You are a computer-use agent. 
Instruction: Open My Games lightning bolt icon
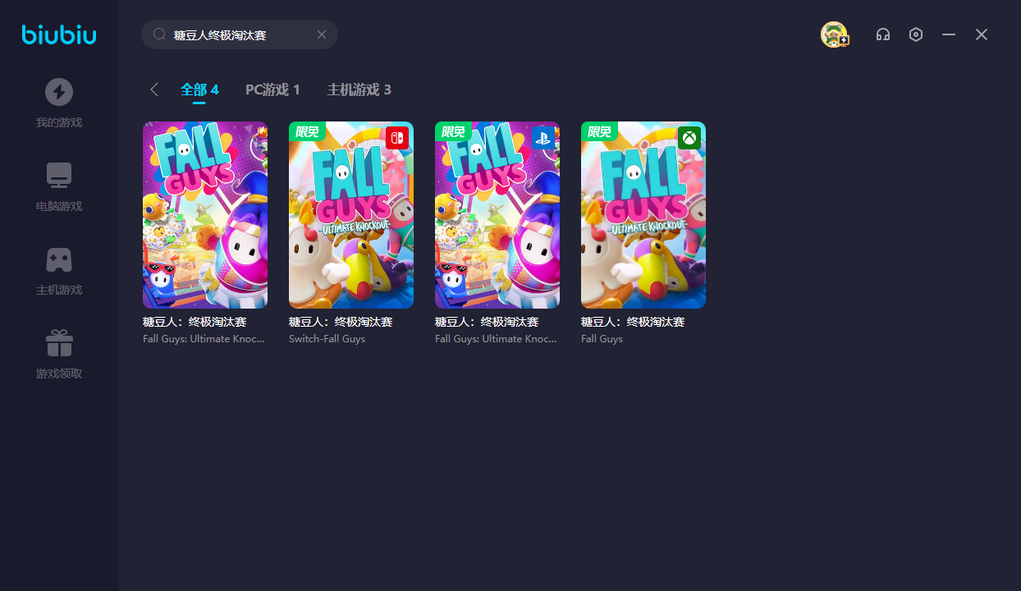59,92
